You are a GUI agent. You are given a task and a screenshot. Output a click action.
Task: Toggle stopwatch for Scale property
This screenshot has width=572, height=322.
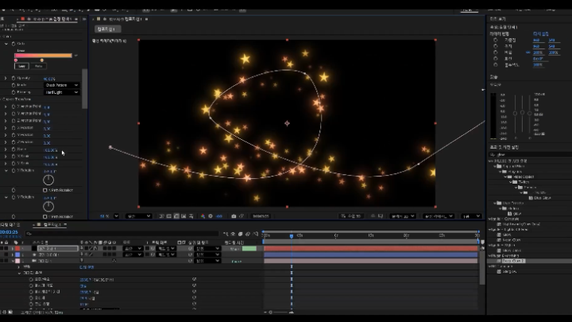pyautogui.click(x=14, y=149)
